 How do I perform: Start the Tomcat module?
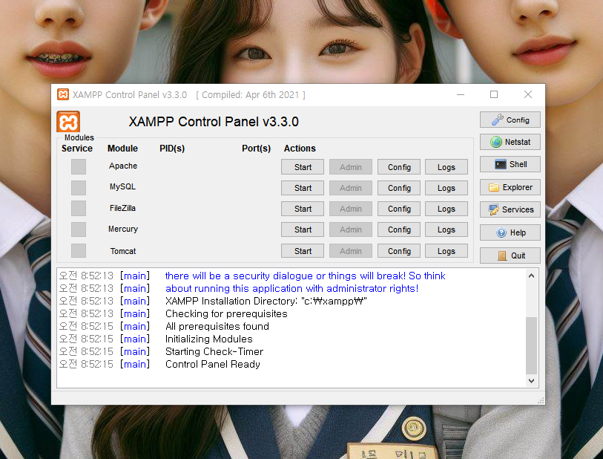(x=303, y=251)
